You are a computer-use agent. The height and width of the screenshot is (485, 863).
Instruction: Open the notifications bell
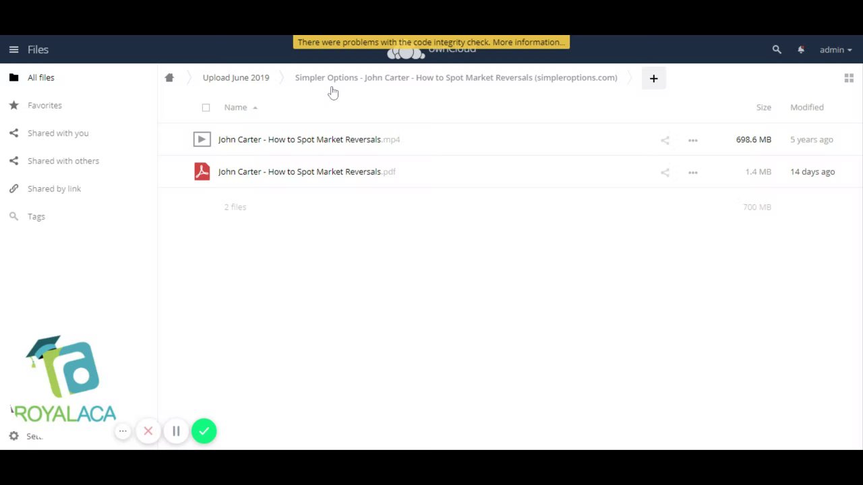801,49
